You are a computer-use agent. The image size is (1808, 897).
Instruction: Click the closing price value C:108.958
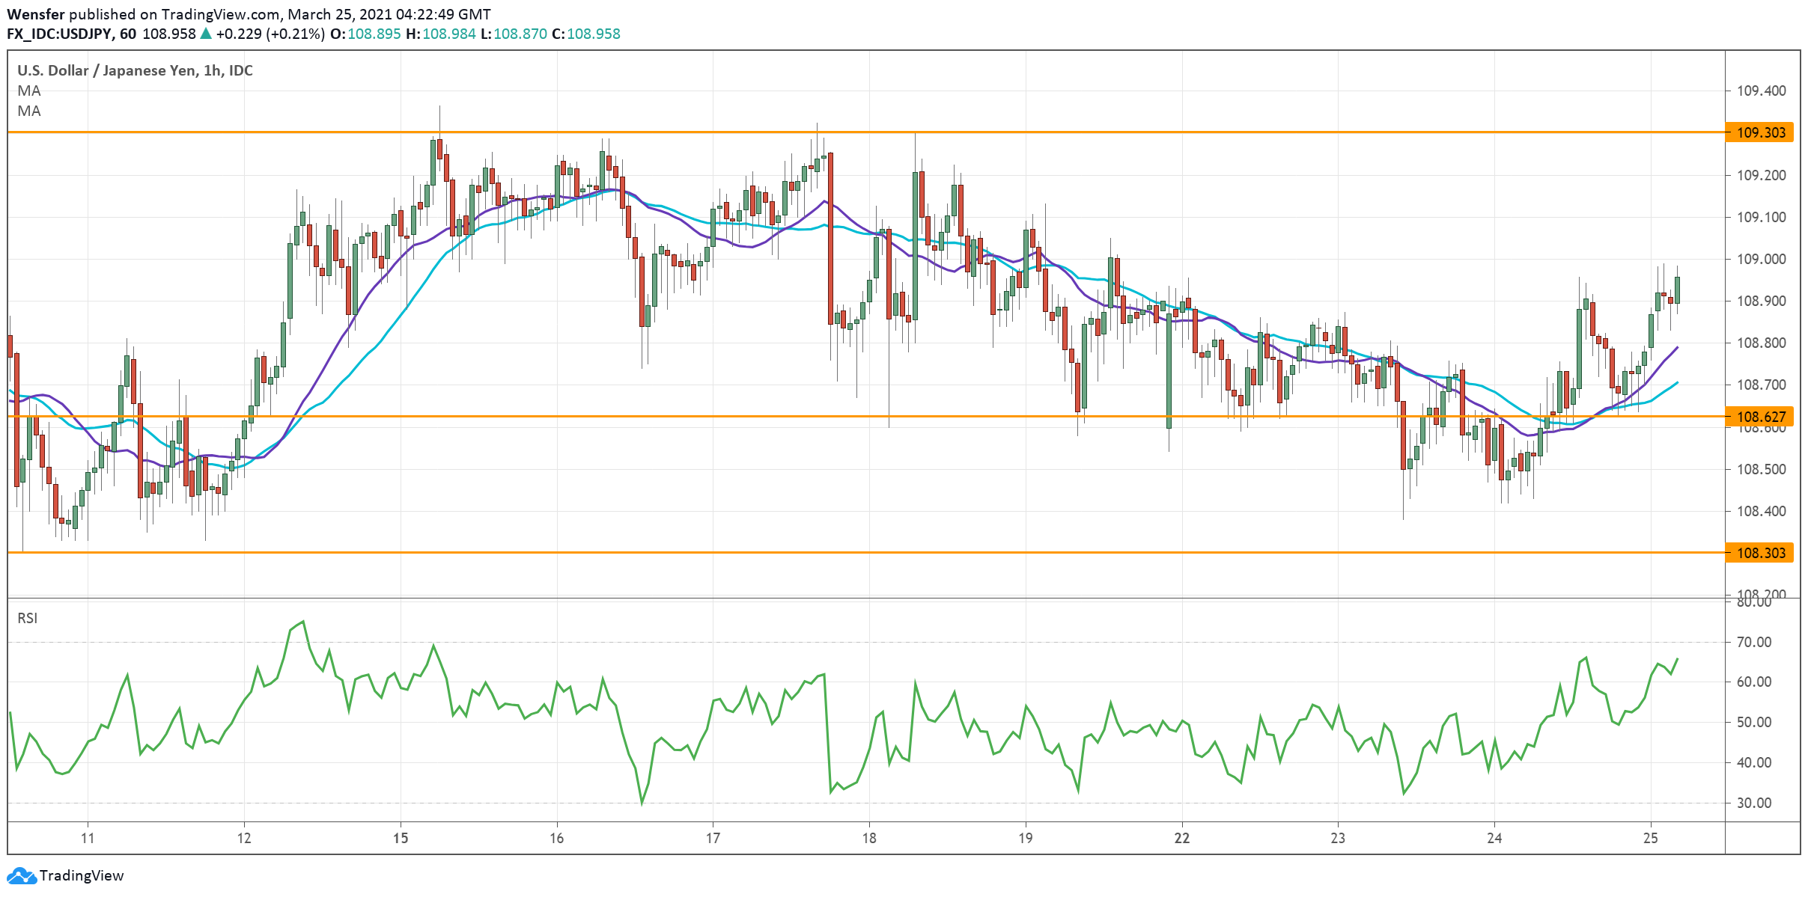tap(586, 34)
